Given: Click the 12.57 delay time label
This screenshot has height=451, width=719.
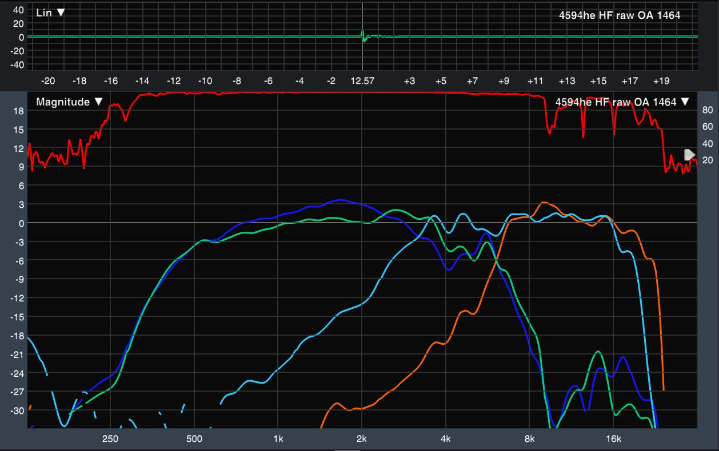Looking at the screenshot, I should point(362,81).
